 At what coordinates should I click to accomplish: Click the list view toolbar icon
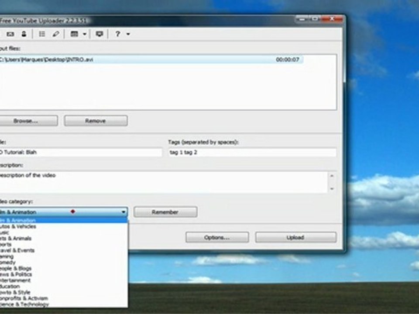42,34
